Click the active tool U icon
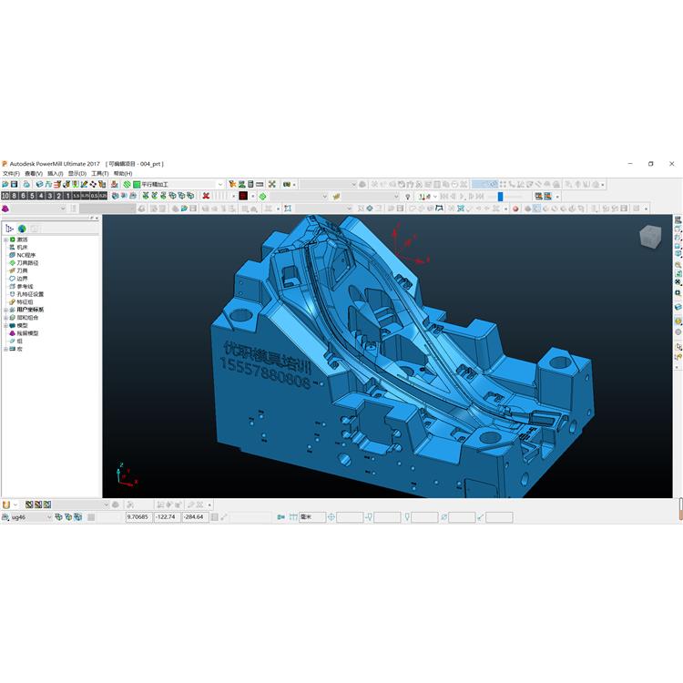Screen dimensions: 683x683 pyautogui.click(x=6, y=505)
